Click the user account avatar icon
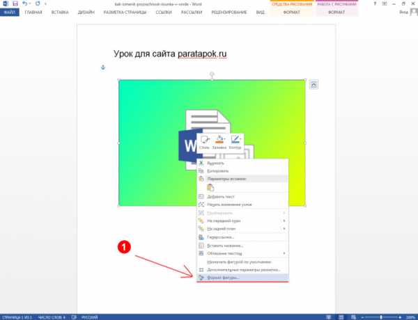The width and height of the screenshot is (418, 320). coord(414,12)
